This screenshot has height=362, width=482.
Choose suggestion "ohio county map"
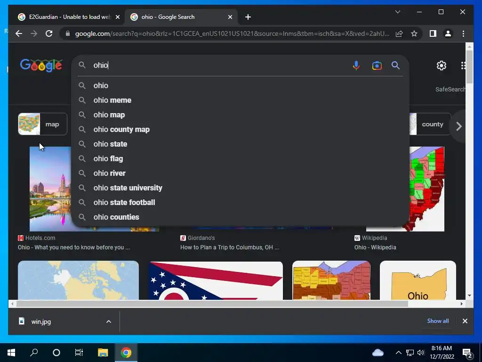[240, 129]
